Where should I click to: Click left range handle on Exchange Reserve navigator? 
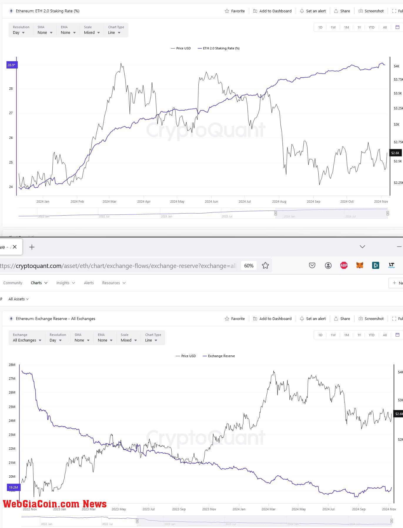point(137,521)
